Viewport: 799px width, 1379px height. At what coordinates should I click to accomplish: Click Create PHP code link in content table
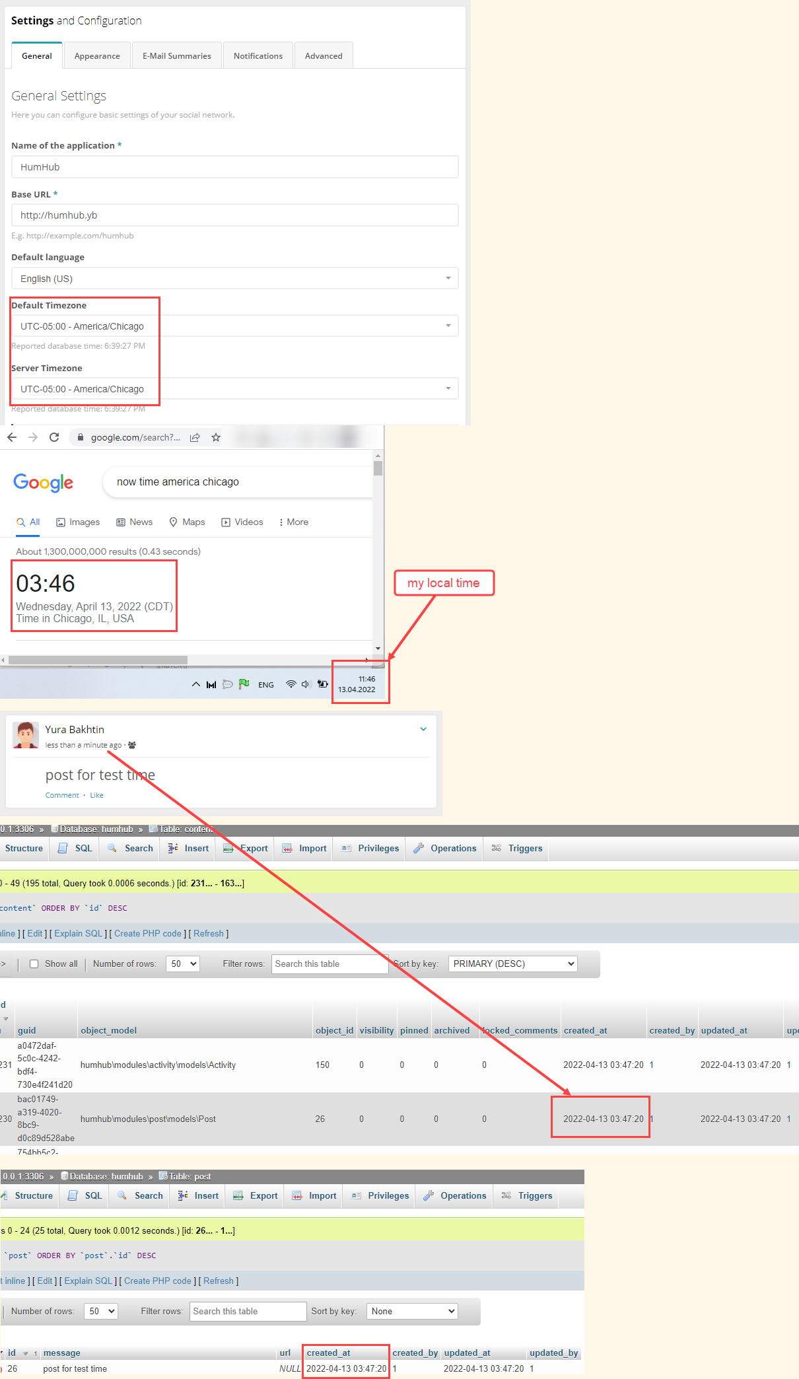coord(148,934)
